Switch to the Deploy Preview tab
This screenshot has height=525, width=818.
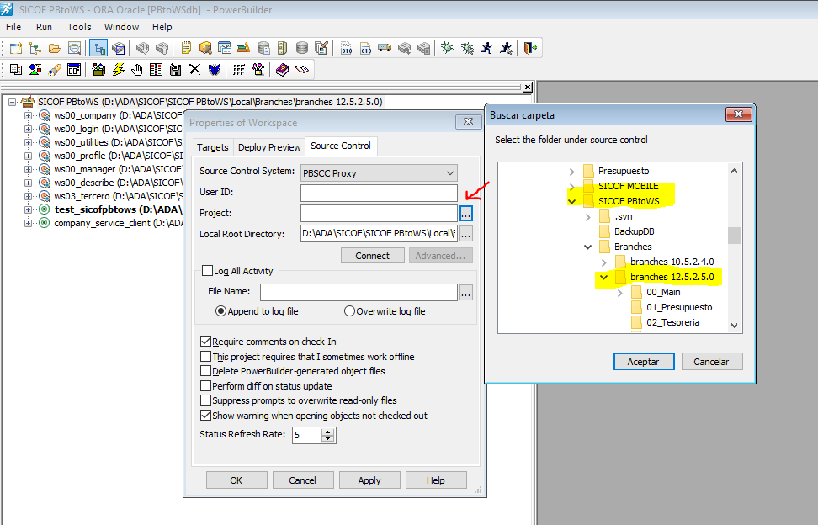(x=269, y=147)
